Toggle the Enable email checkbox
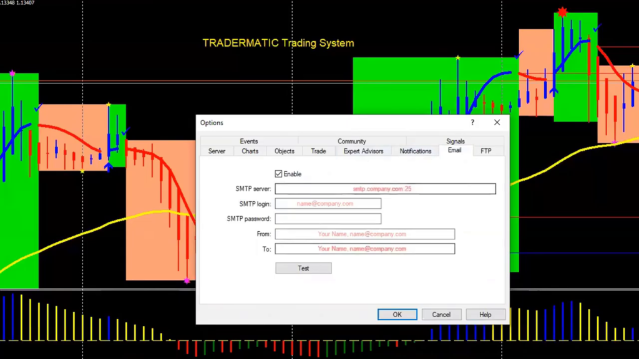This screenshot has height=359, width=639. [278, 174]
